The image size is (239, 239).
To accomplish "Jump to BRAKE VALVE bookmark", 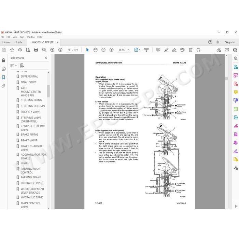I will coord(29,140).
